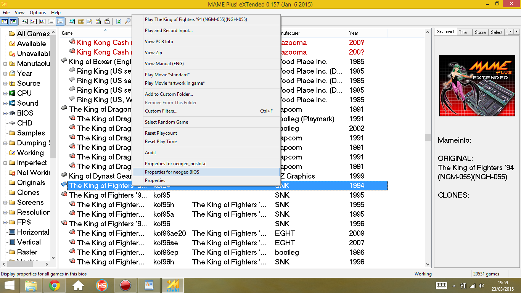The width and height of the screenshot is (521, 293).
Task: Select the grouped view toolbar icon
Action: (x=60, y=21)
